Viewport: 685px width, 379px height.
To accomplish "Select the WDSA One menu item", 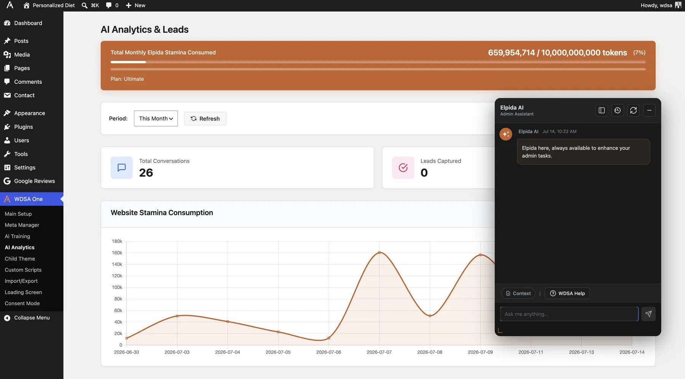I will [x=32, y=199].
